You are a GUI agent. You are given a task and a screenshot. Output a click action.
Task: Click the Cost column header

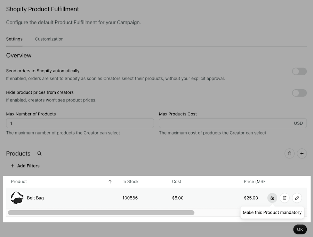click(x=176, y=181)
